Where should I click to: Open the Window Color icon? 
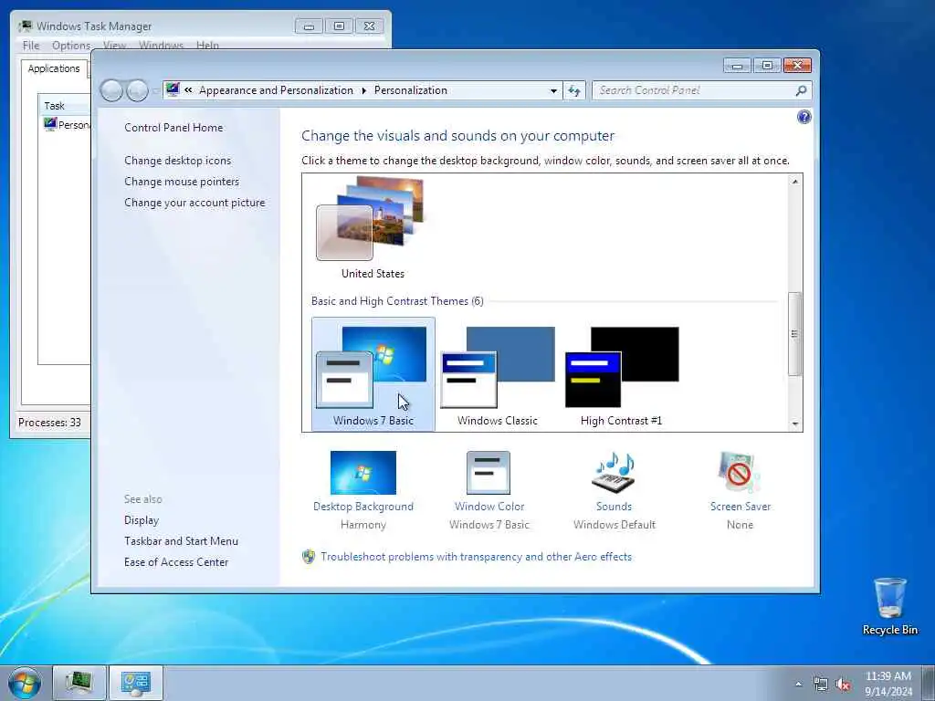point(489,473)
